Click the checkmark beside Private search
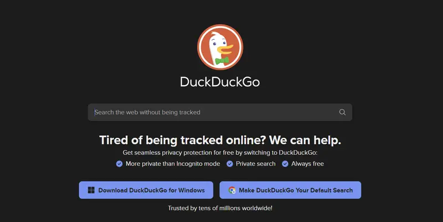The width and height of the screenshot is (443, 222). (x=230, y=163)
